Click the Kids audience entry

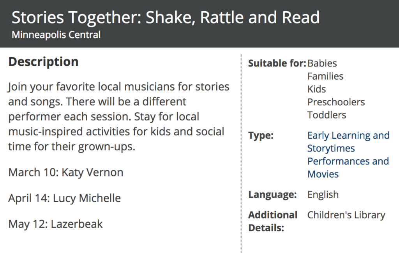pyautogui.click(x=316, y=89)
